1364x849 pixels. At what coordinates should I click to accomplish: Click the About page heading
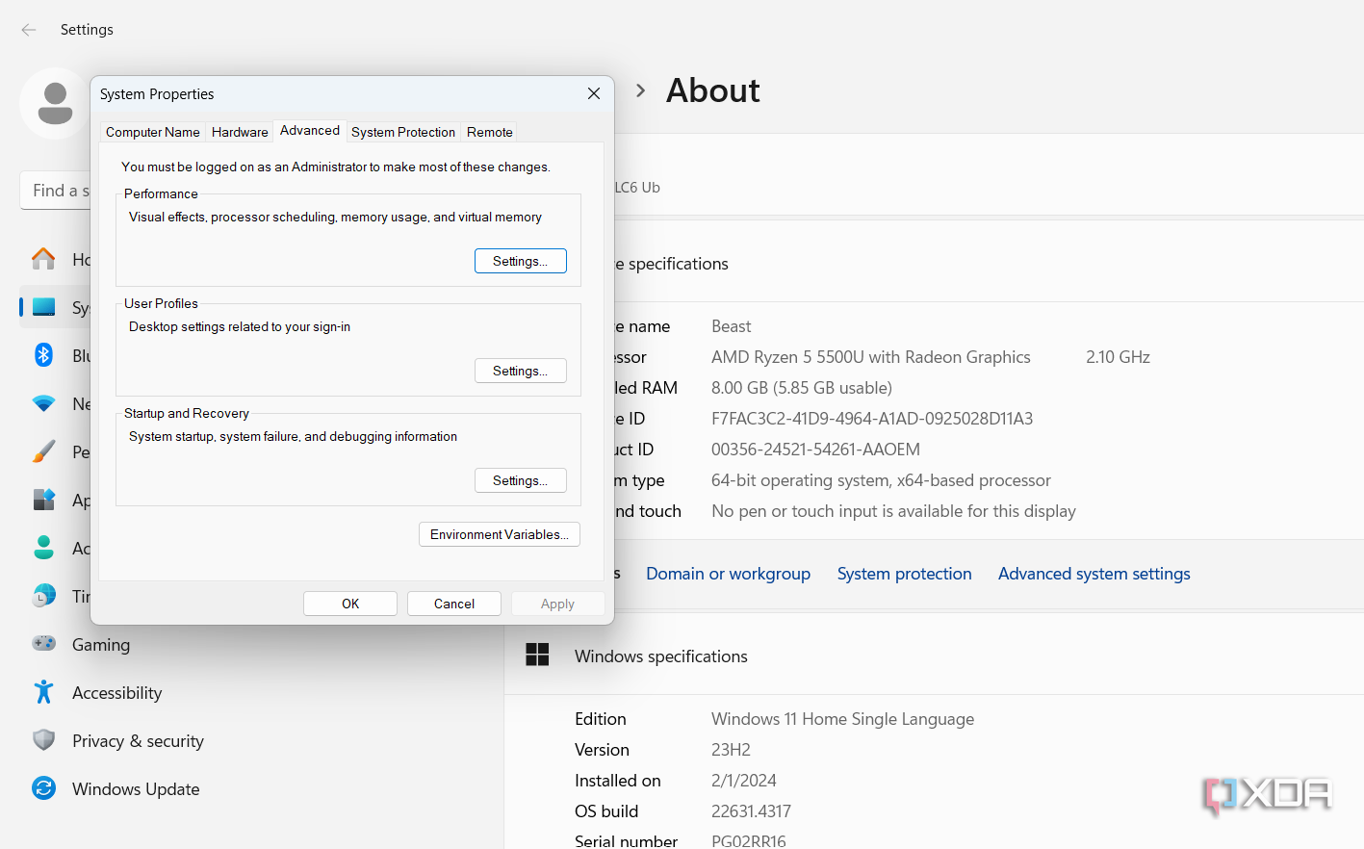point(713,90)
